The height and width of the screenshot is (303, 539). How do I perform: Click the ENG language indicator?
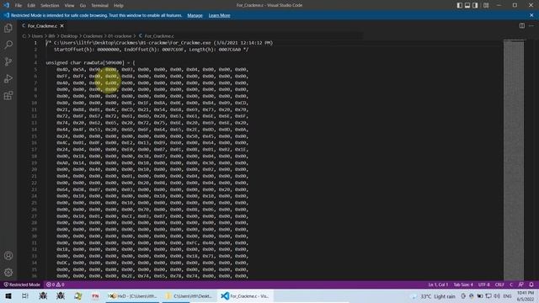(x=507, y=296)
